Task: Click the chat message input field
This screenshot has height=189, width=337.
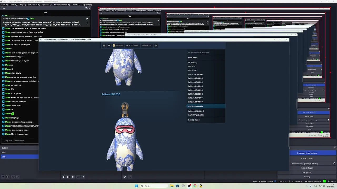Action: coord(20,141)
